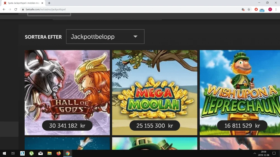
Task: Open the partially visible game thumbnail below Hall of Gods
Action: [67, 144]
